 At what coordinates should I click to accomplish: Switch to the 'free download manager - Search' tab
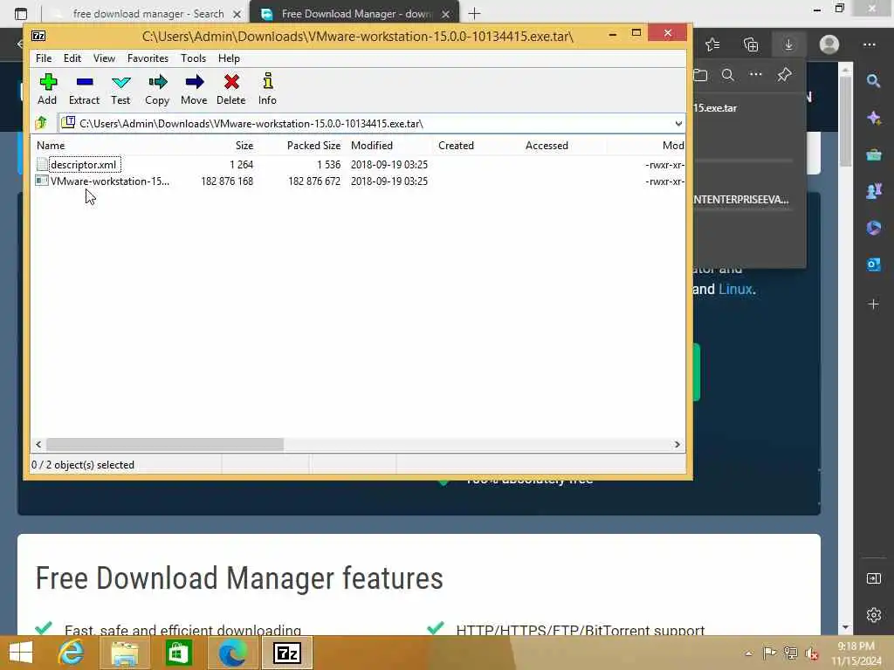tap(148, 14)
